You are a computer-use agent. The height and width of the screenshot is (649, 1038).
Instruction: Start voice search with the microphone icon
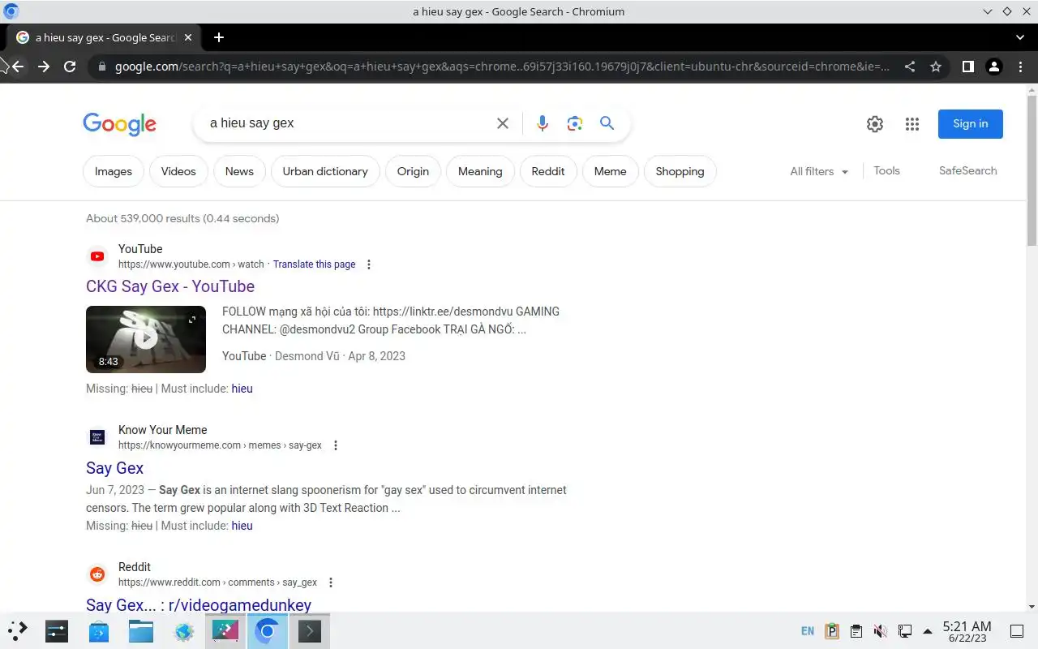pos(543,123)
